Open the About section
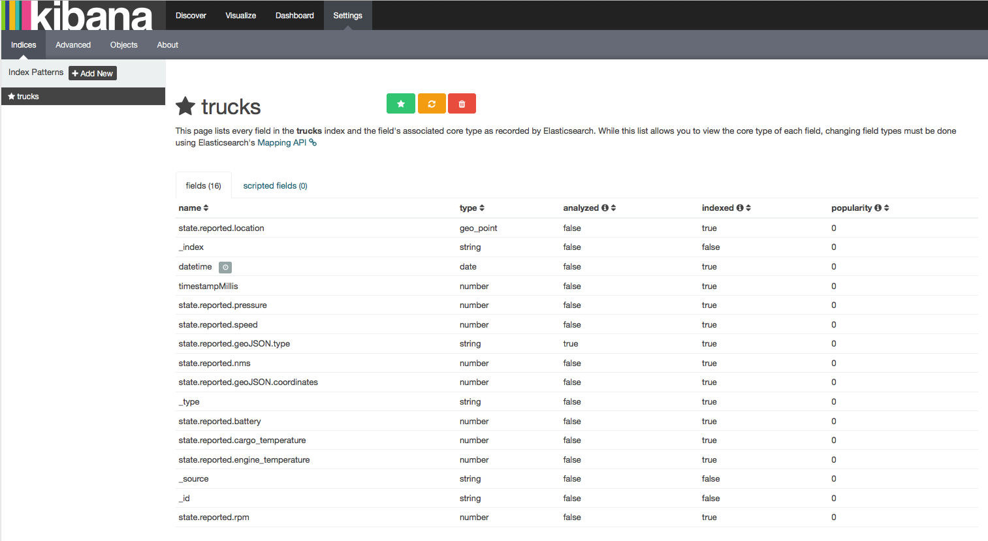988x541 pixels. pyautogui.click(x=168, y=45)
